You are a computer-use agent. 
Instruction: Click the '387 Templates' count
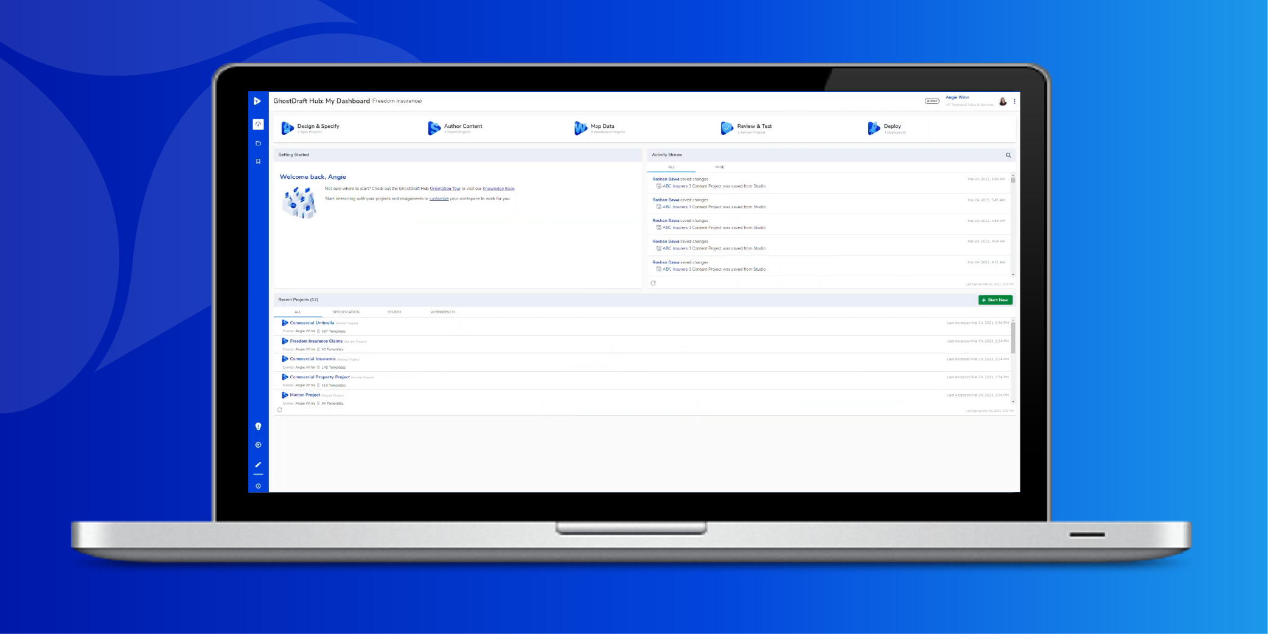(x=333, y=332)
